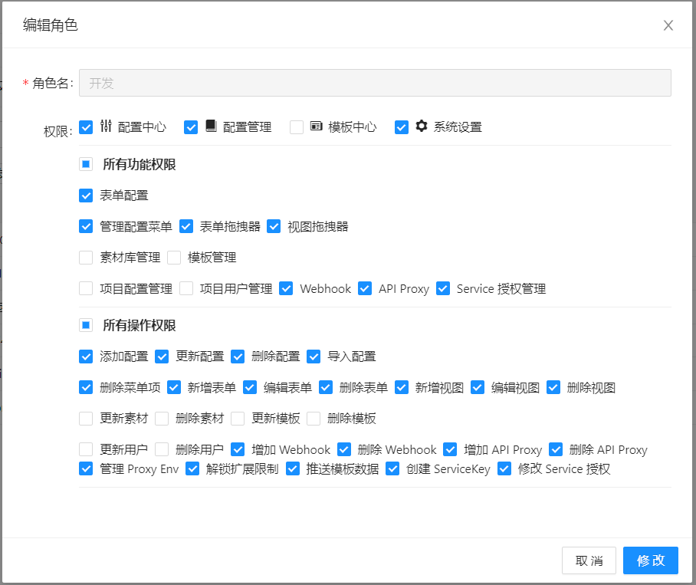Click the 取消 button
The width and height of the screenshot is (696, 585).
[589, 560]
